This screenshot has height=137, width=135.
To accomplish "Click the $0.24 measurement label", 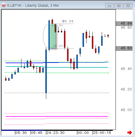I will 68,21.
